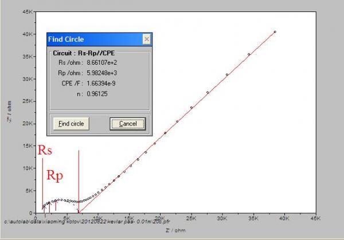Cancel the Find Circle dialog

pos(128,124)
